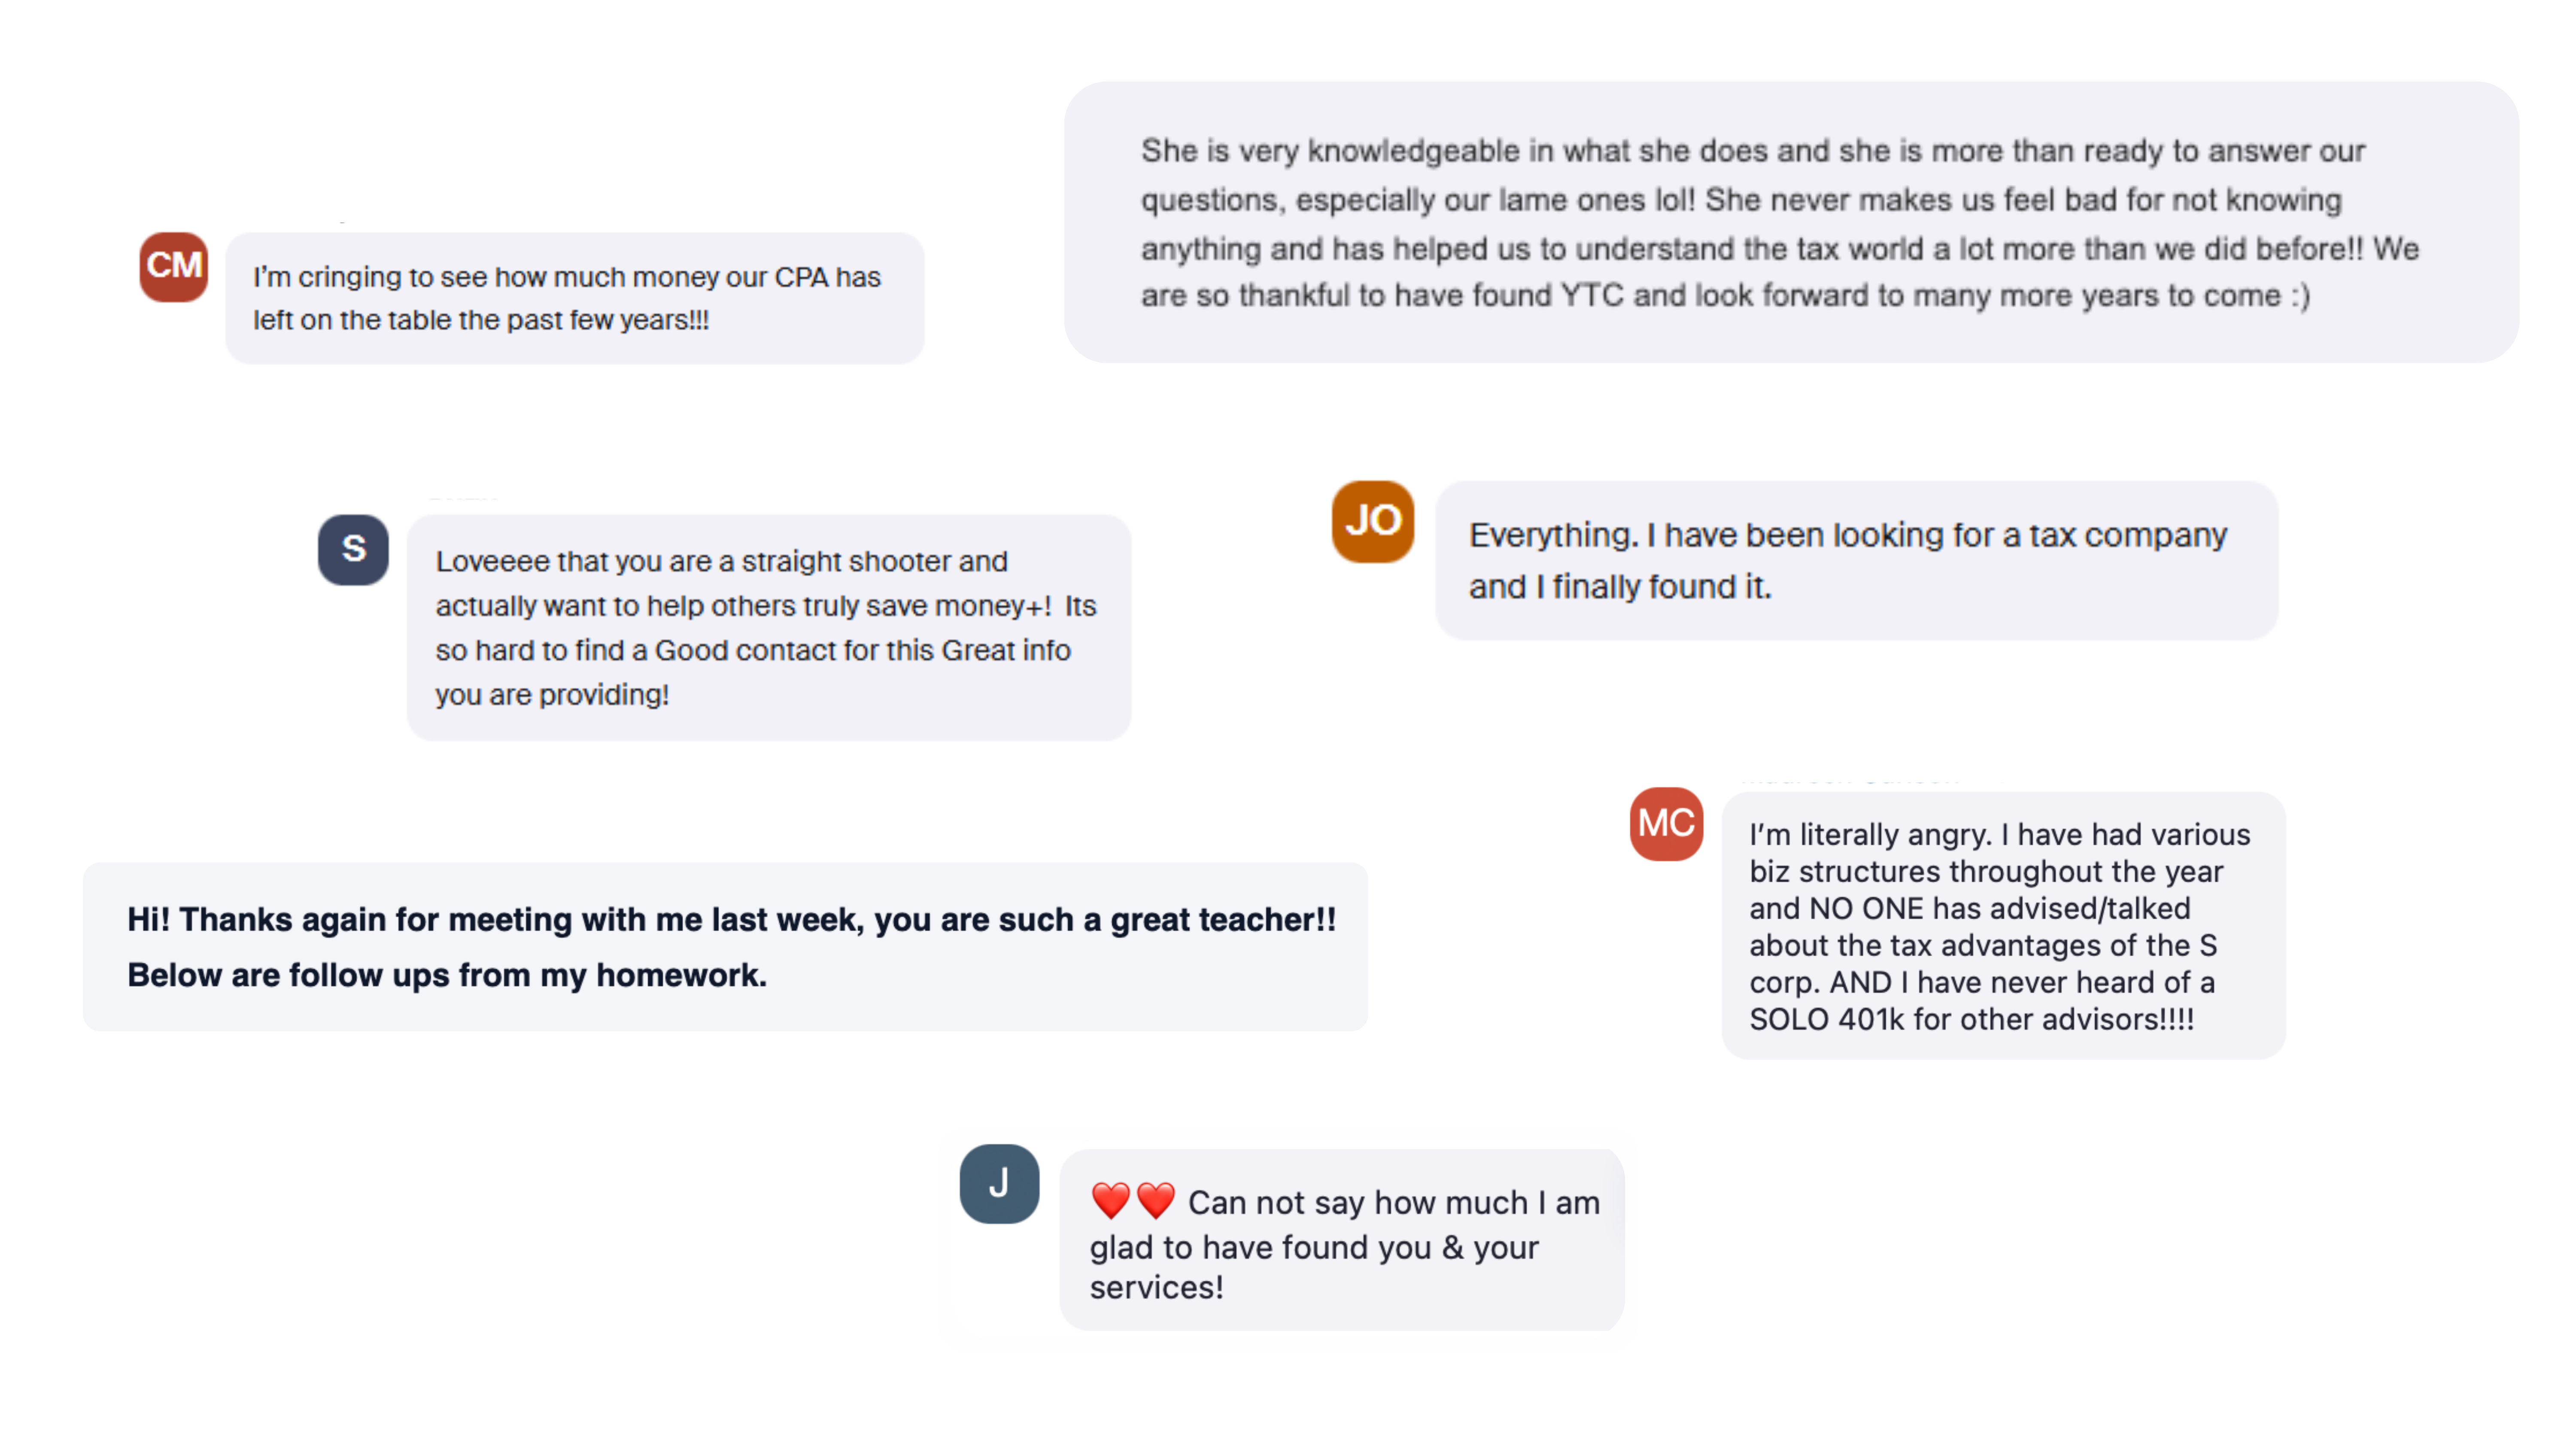Viewport: 2576px width, 1449px height.
Task: Click the second red heart emoji
Action: (1156, 1200)
